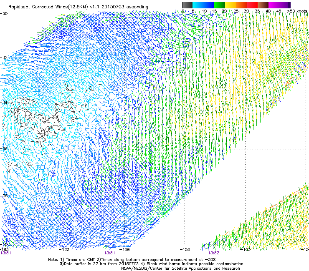Click 'Data buffer is 22 hrs' note
Image resolution: width=309 pixels, height=271 pixels.
[x=85, y=264]
